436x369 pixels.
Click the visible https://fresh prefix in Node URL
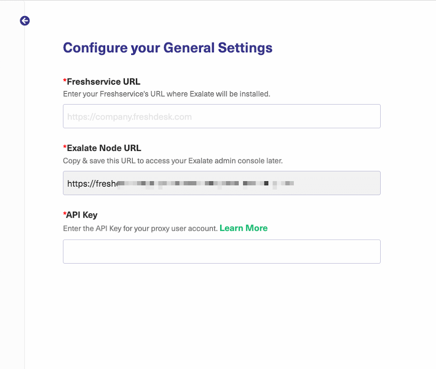coord(92,183)
